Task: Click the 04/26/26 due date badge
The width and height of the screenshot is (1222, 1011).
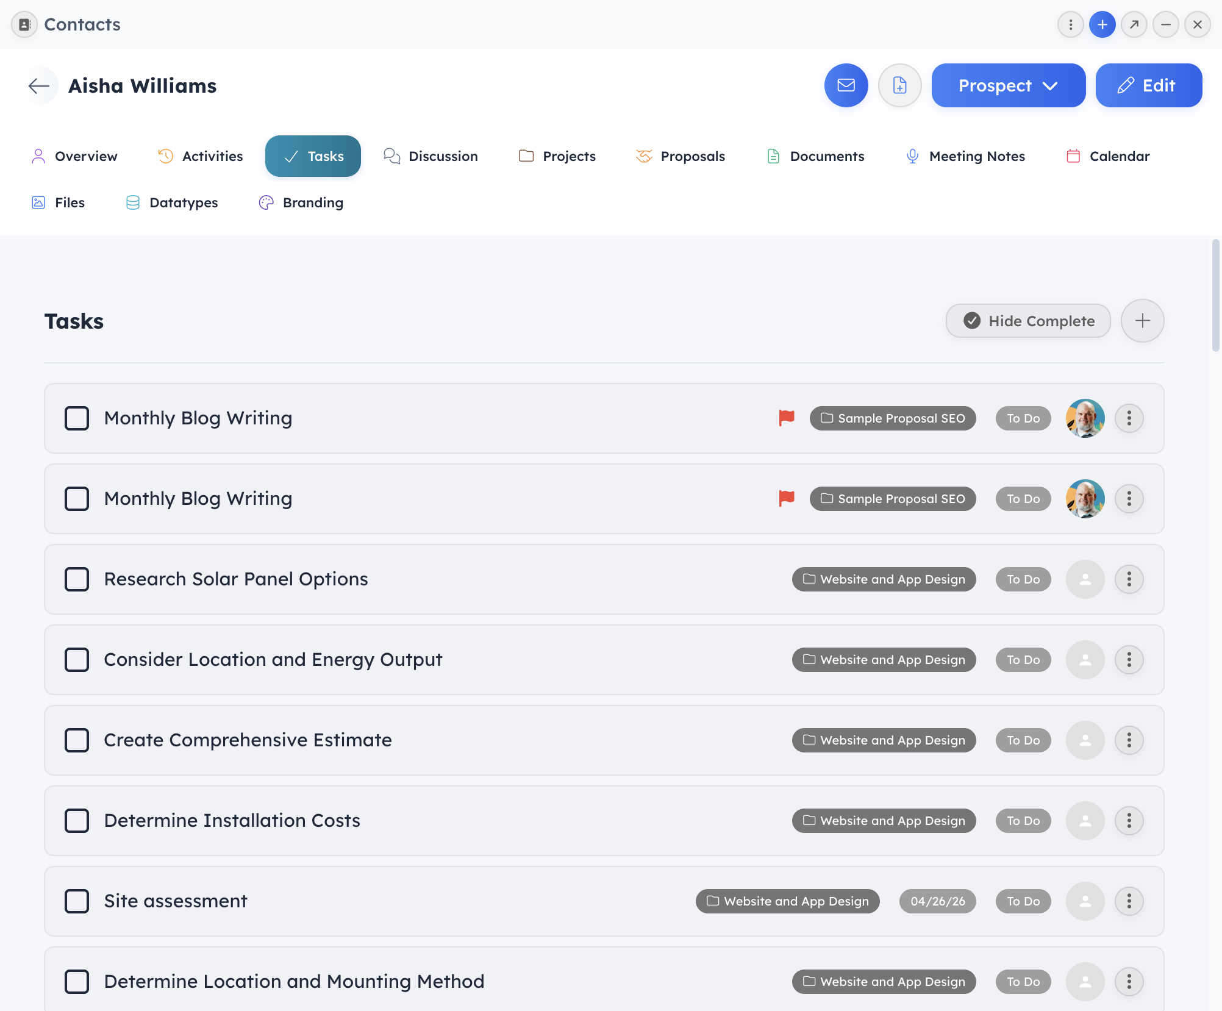Action: (937, 901)
